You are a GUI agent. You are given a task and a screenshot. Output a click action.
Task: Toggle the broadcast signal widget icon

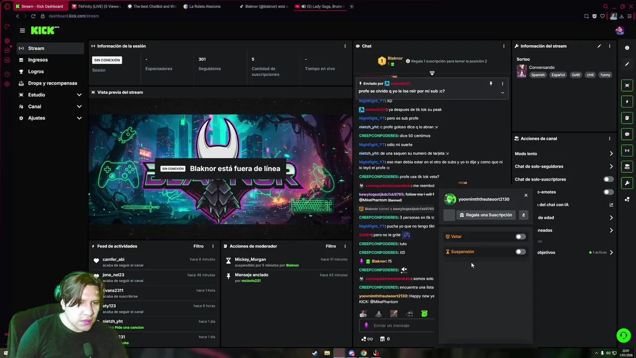tap(627, 150)
